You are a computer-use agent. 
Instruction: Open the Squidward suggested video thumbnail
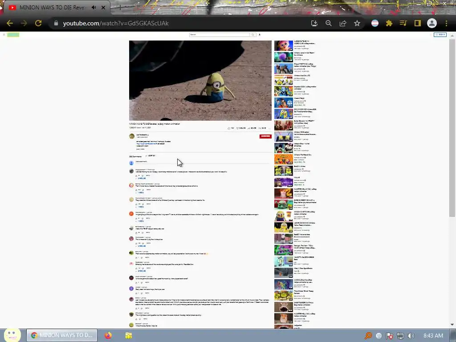[x=284, y=261]
